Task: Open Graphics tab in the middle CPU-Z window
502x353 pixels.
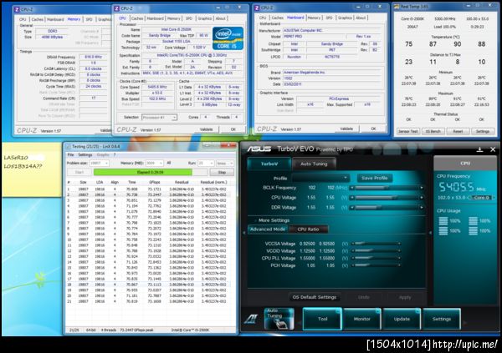Action: [x=205, y=18]
